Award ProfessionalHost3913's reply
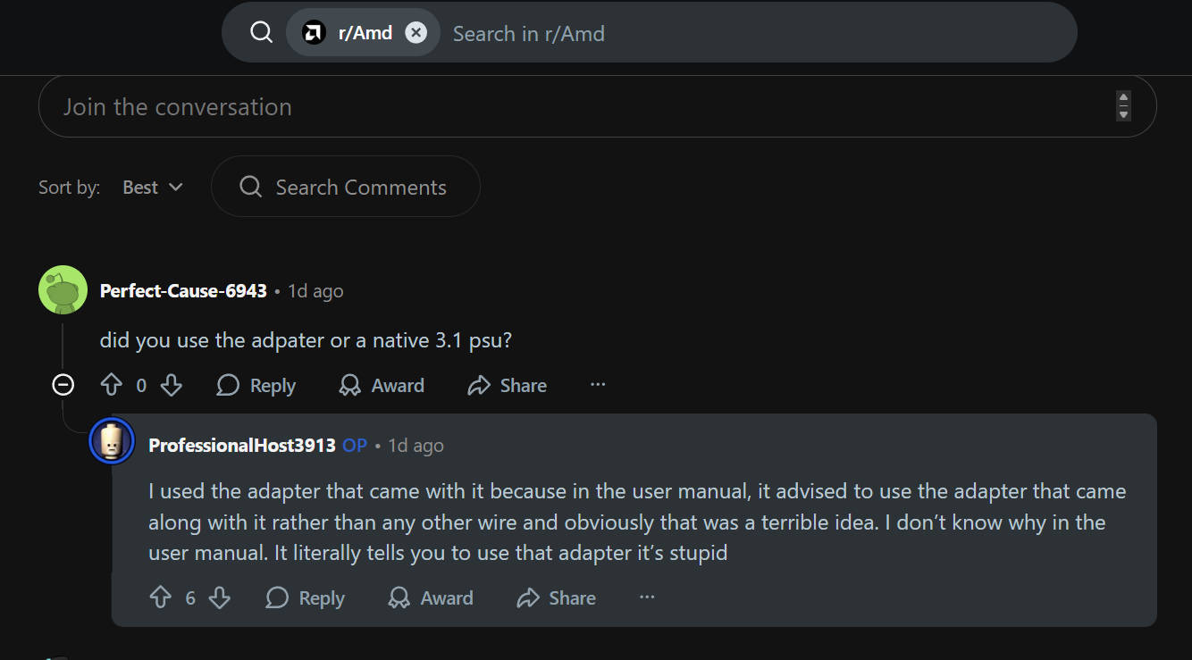Screen dimensions: 1192x660 [x=431, y=597]
